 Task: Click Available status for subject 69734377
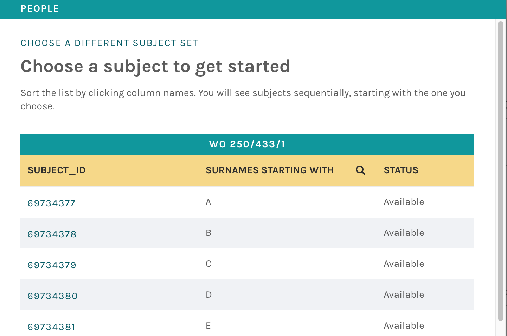[x=404, y=202]
